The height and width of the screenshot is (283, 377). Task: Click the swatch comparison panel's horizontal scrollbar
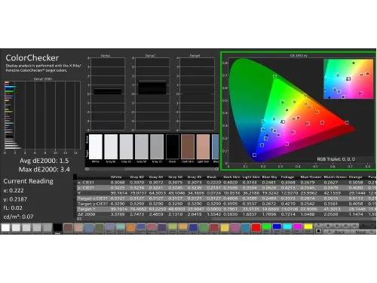[152, 169]
